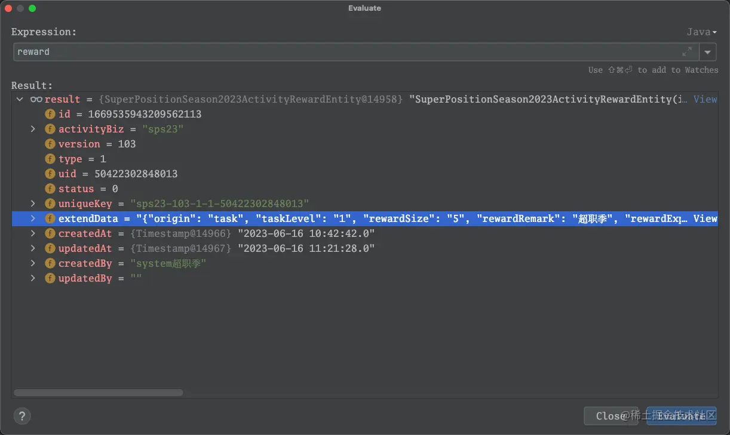Expand the updatedAt timestamp node
Image resolution: width=730 pixels, height=435 pixels.
[x=33, y=248]
